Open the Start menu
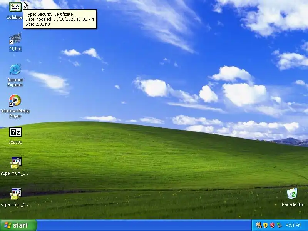 coord(18,225)
